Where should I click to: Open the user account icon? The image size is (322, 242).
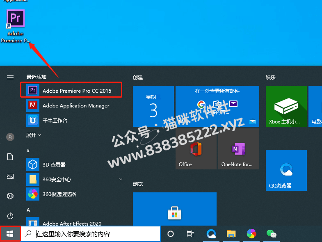click(x=10, y=137)
